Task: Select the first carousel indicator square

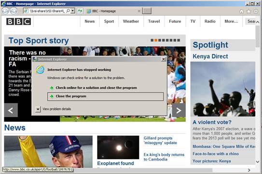Action: (152, 40)
